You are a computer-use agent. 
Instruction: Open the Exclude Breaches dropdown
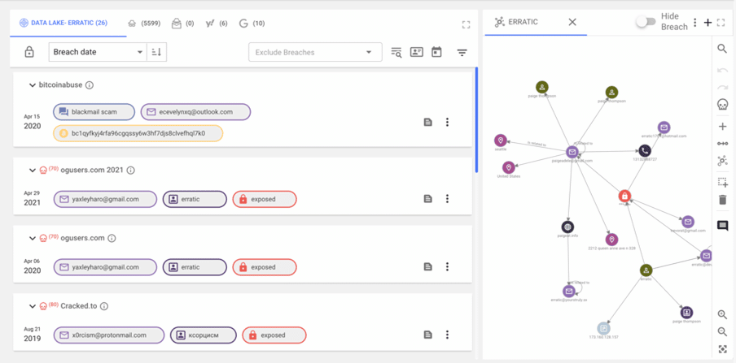(x=315, y=52)
